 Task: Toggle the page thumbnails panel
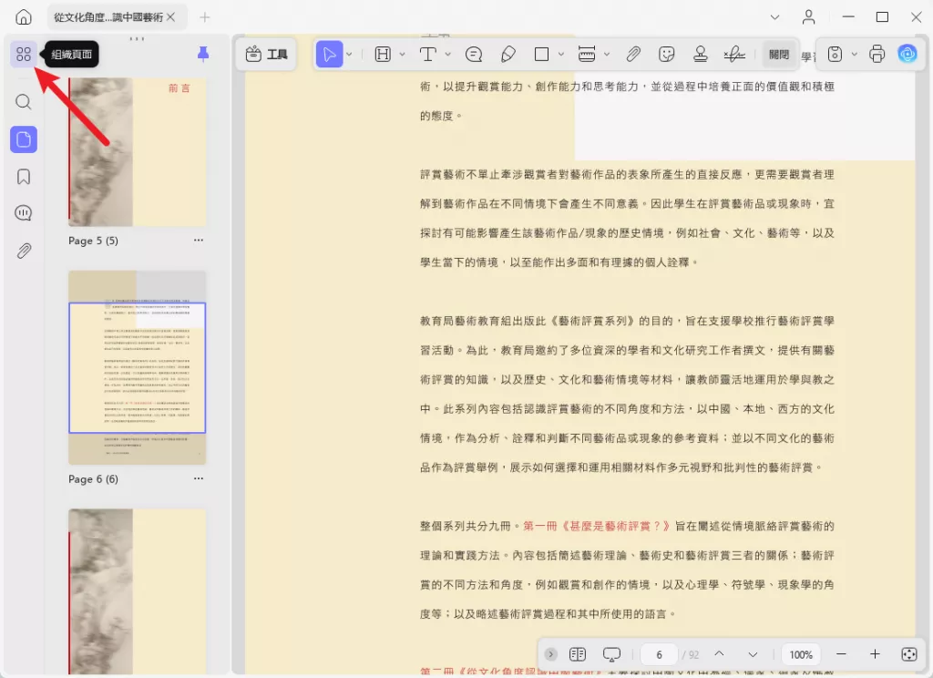pyautogui.click(x=24, y=139)
